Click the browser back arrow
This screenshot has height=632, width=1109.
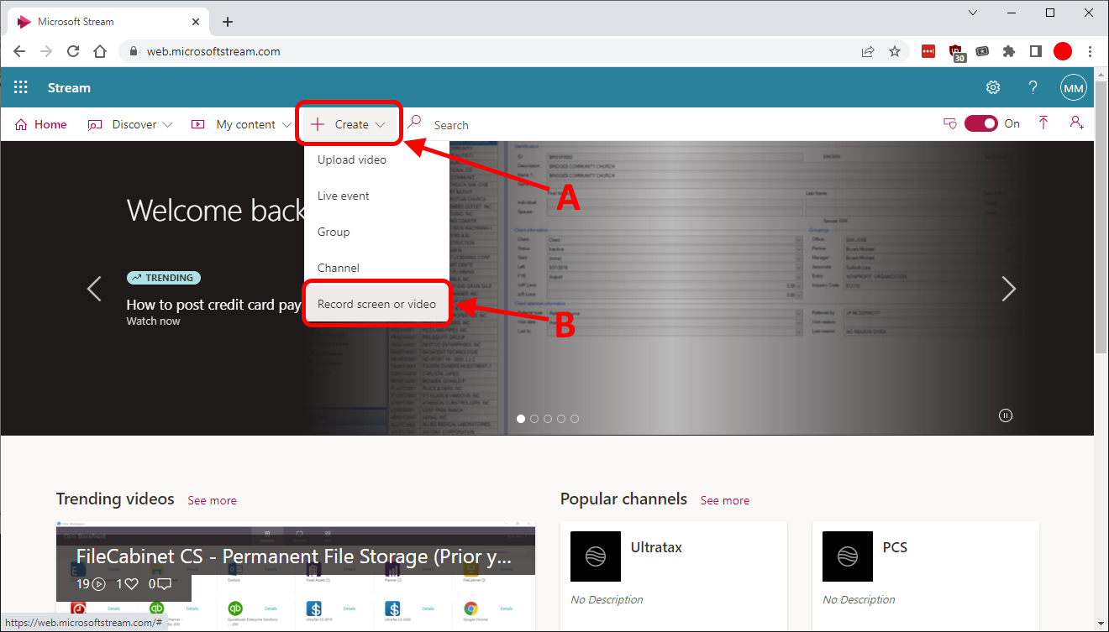tap(20, 51)
